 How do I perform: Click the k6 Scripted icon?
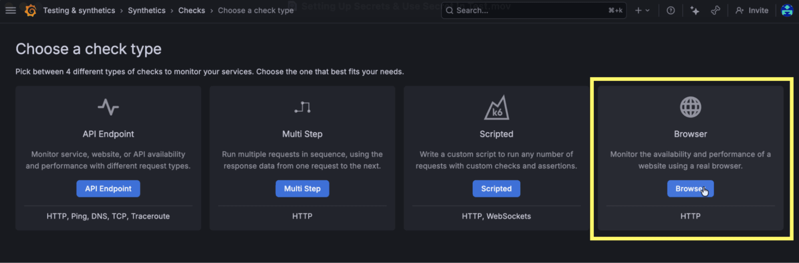pos(496,107)
